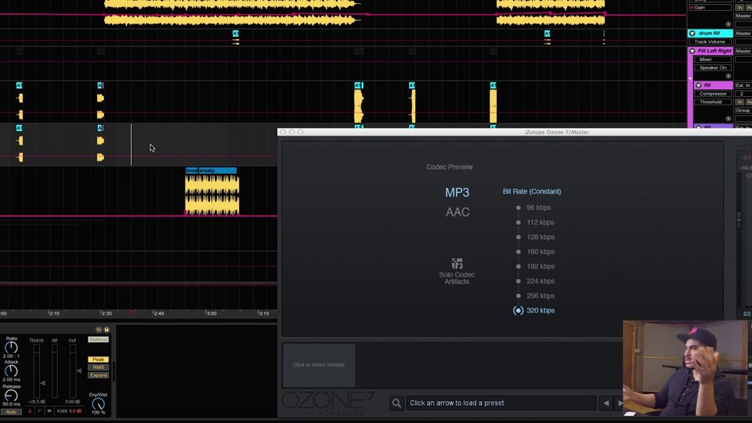Viewport: 752px width, 423px height.
Task: Add automation lane under fill Threshold
Action: [x=728, y=118]
